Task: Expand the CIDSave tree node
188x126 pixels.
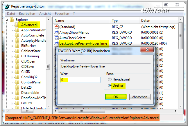Action: (x=12, y=67)
